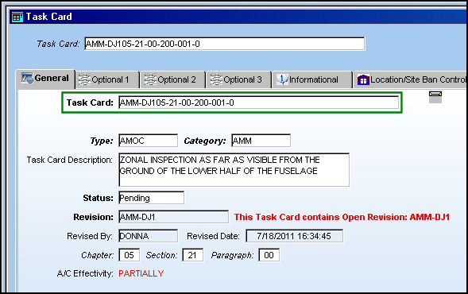Click the Revised Date field

[x=294, y=236]
